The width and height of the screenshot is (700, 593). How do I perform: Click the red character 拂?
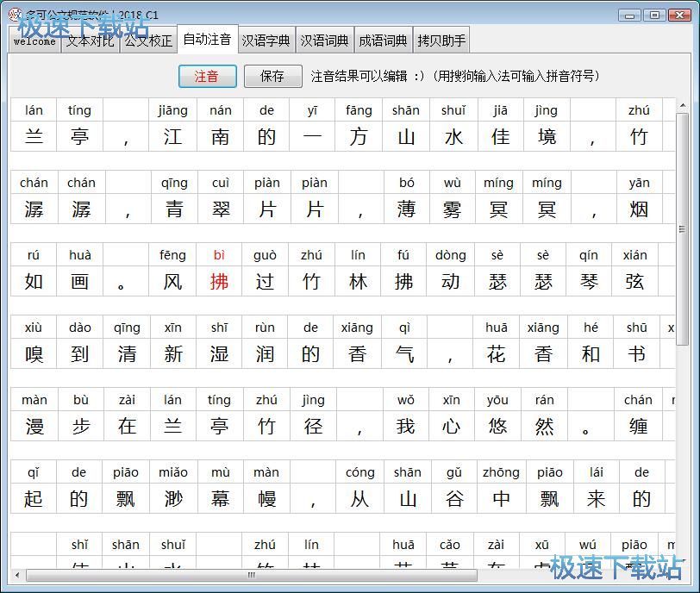220,281
